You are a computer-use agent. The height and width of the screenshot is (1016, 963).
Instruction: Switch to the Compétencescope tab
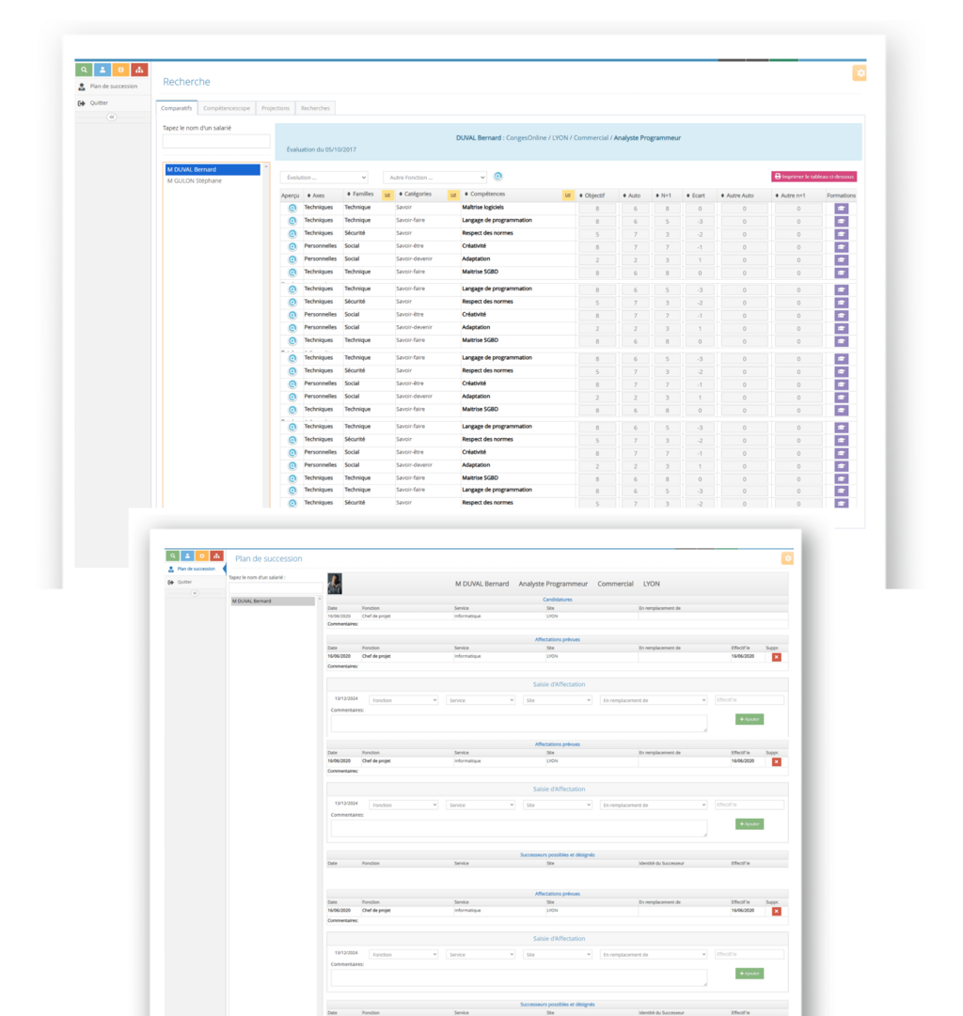point(227,108)
